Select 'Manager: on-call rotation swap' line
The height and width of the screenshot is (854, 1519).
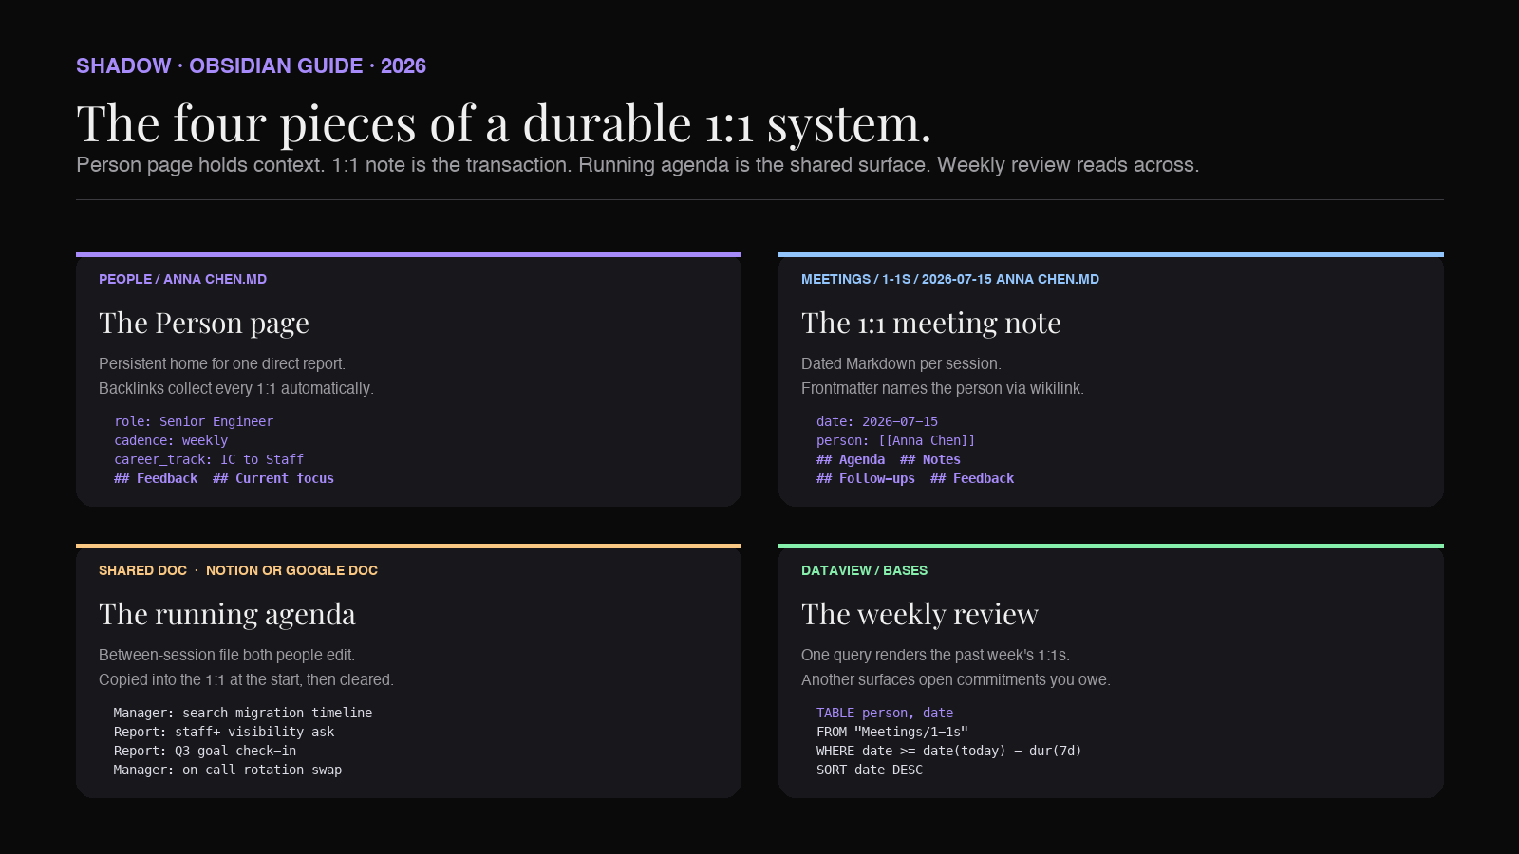tap(228, 770)
